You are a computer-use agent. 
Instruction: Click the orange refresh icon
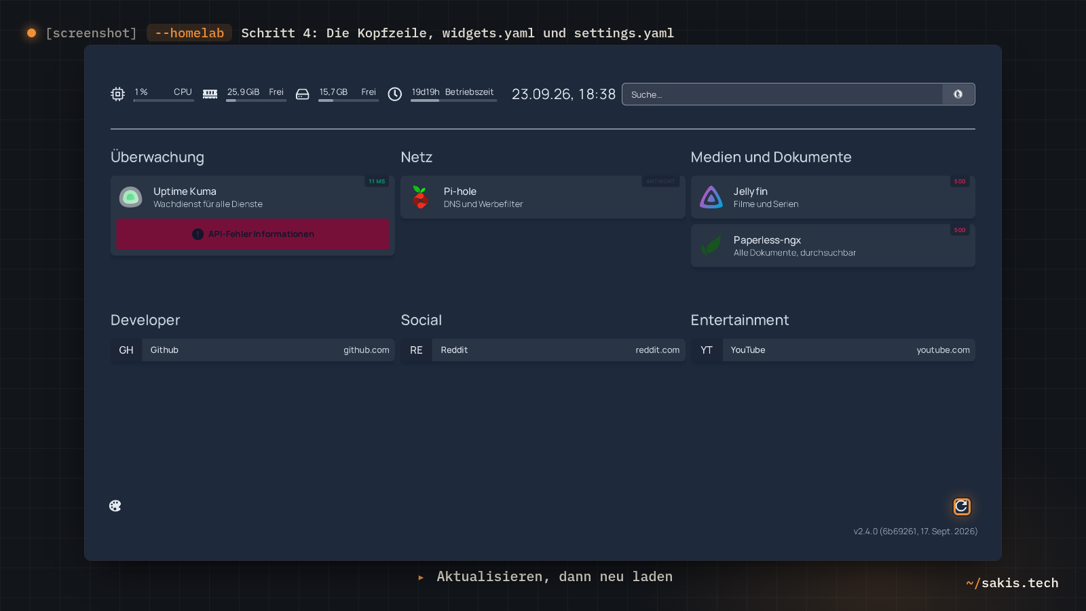(962, 506)
